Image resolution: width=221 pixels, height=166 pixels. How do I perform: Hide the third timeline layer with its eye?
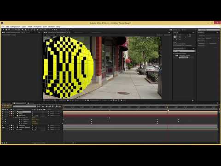pos(2,116)
